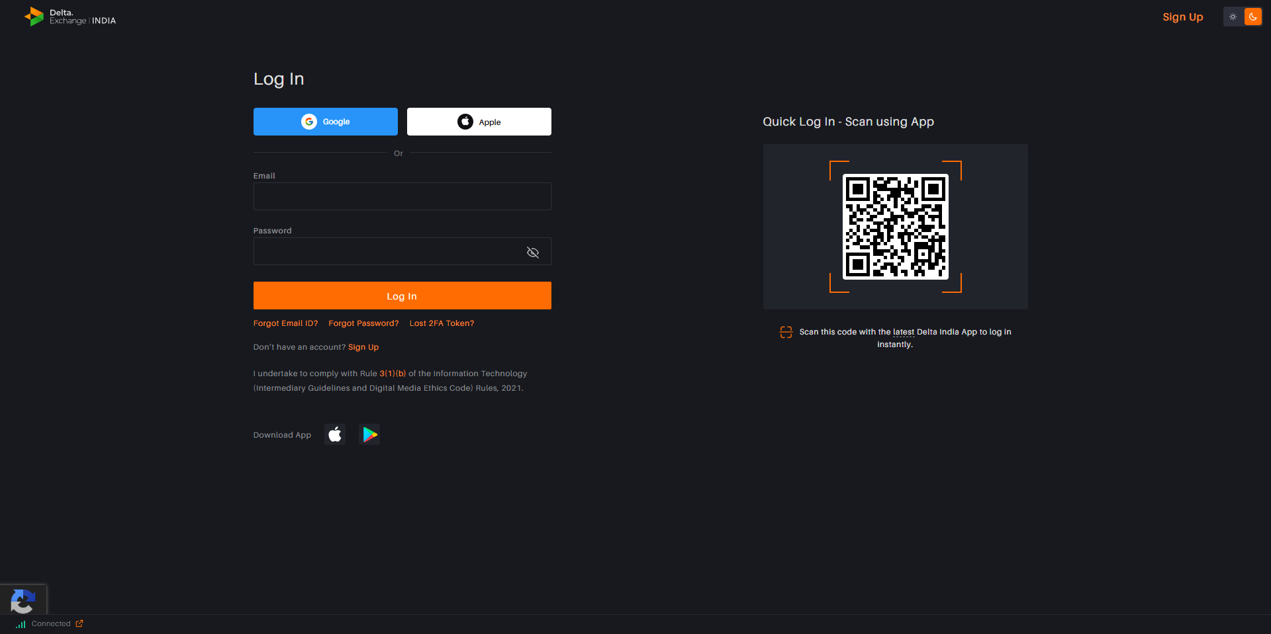1271x634 pixels.
Task: Switch to dark theme moon icon
Action: click(1253, 17)
